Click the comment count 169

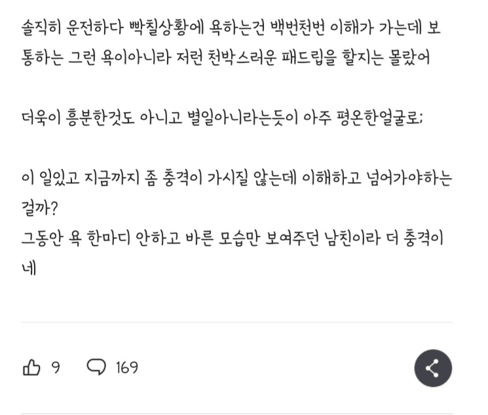click(x=127, y=367)
